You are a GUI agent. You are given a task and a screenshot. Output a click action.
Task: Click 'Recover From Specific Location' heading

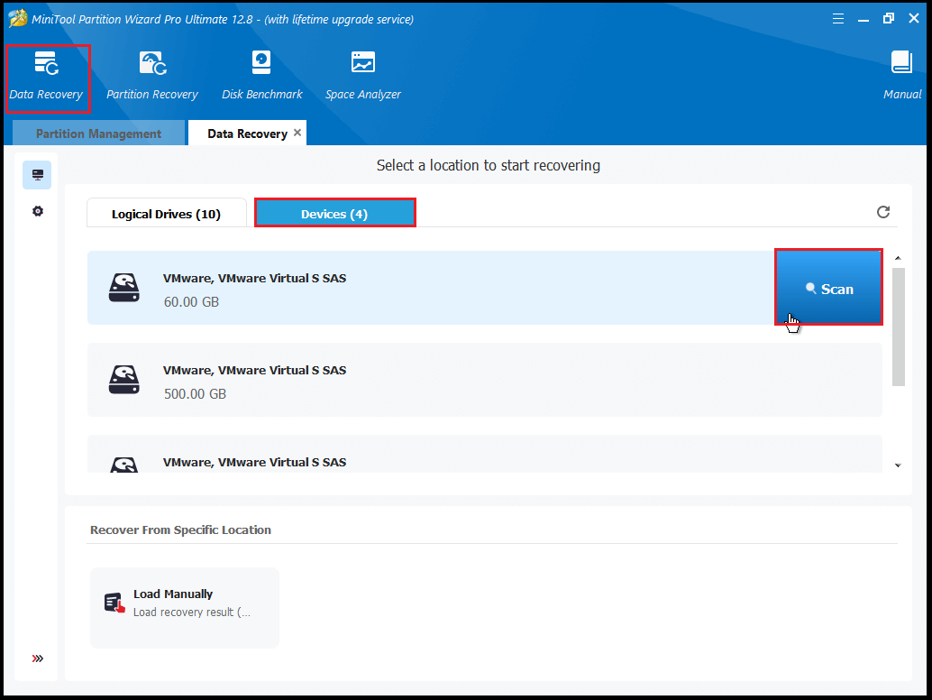pyautogui.click(x=180, y=530)
